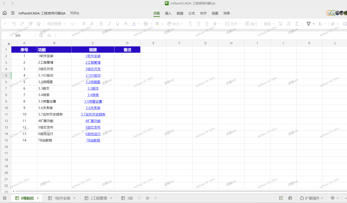The height and width of the screenshot is (203, 347).
Task: Follow the 3.1IO驱动 hyperlink
Action: click(x=93, y=76)
